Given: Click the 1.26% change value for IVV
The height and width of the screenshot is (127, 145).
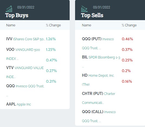Looking at the screenshot, I should click(x=51, y=39).
